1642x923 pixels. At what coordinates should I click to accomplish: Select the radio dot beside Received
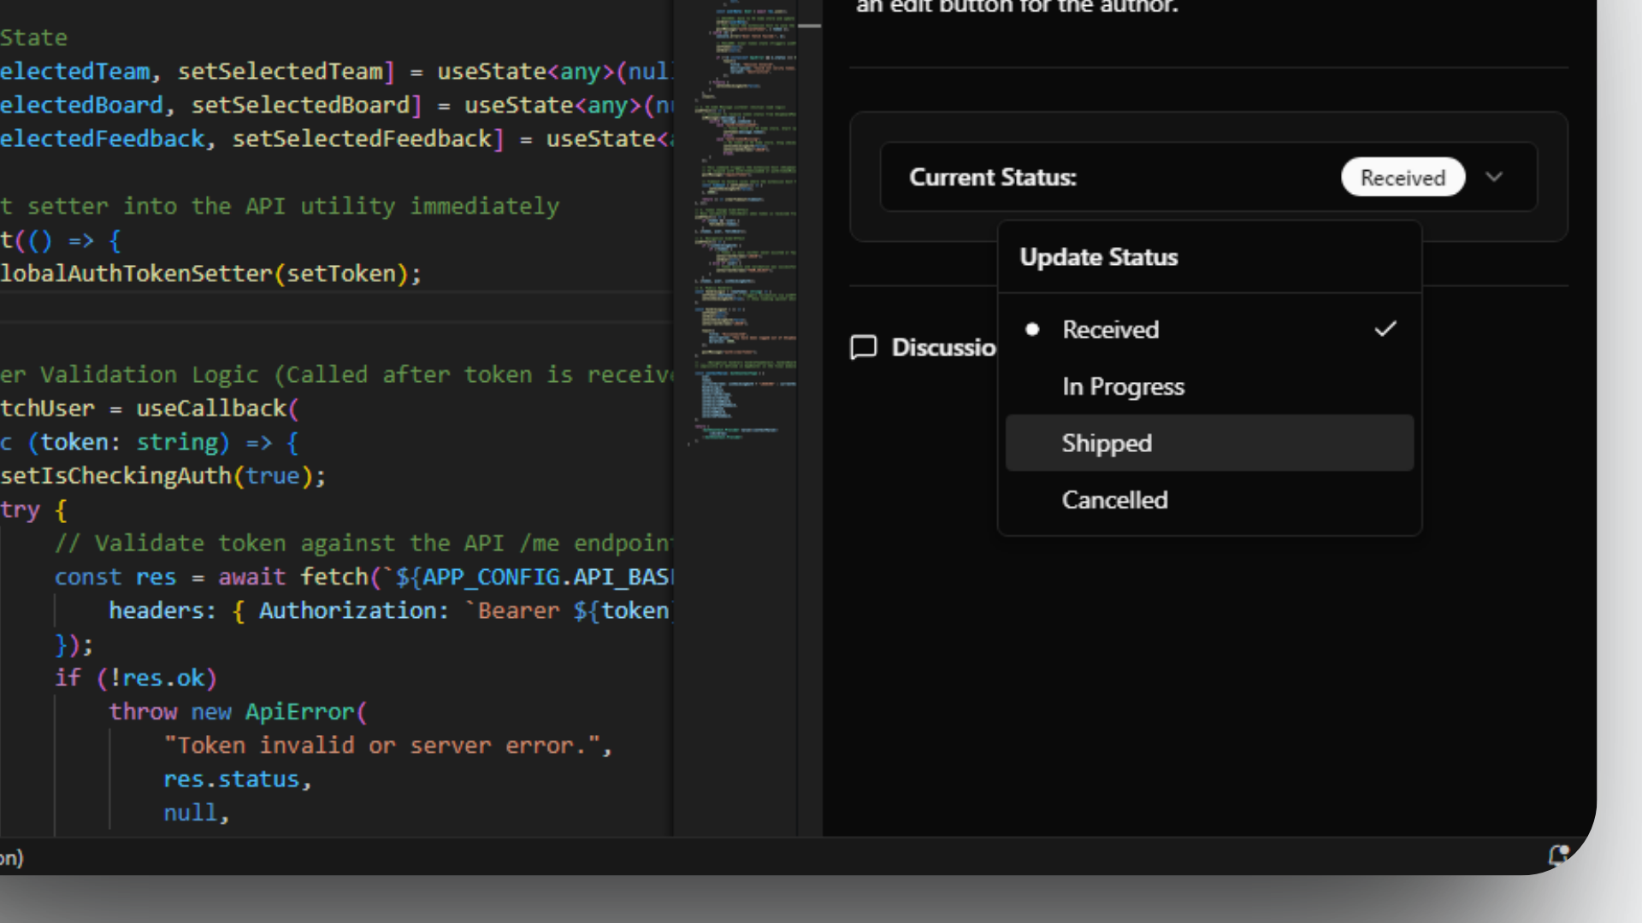point(1032,329)
